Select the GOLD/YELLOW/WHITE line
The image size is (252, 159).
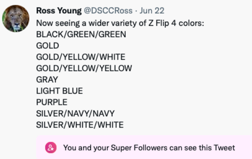(x=81, y=57)
